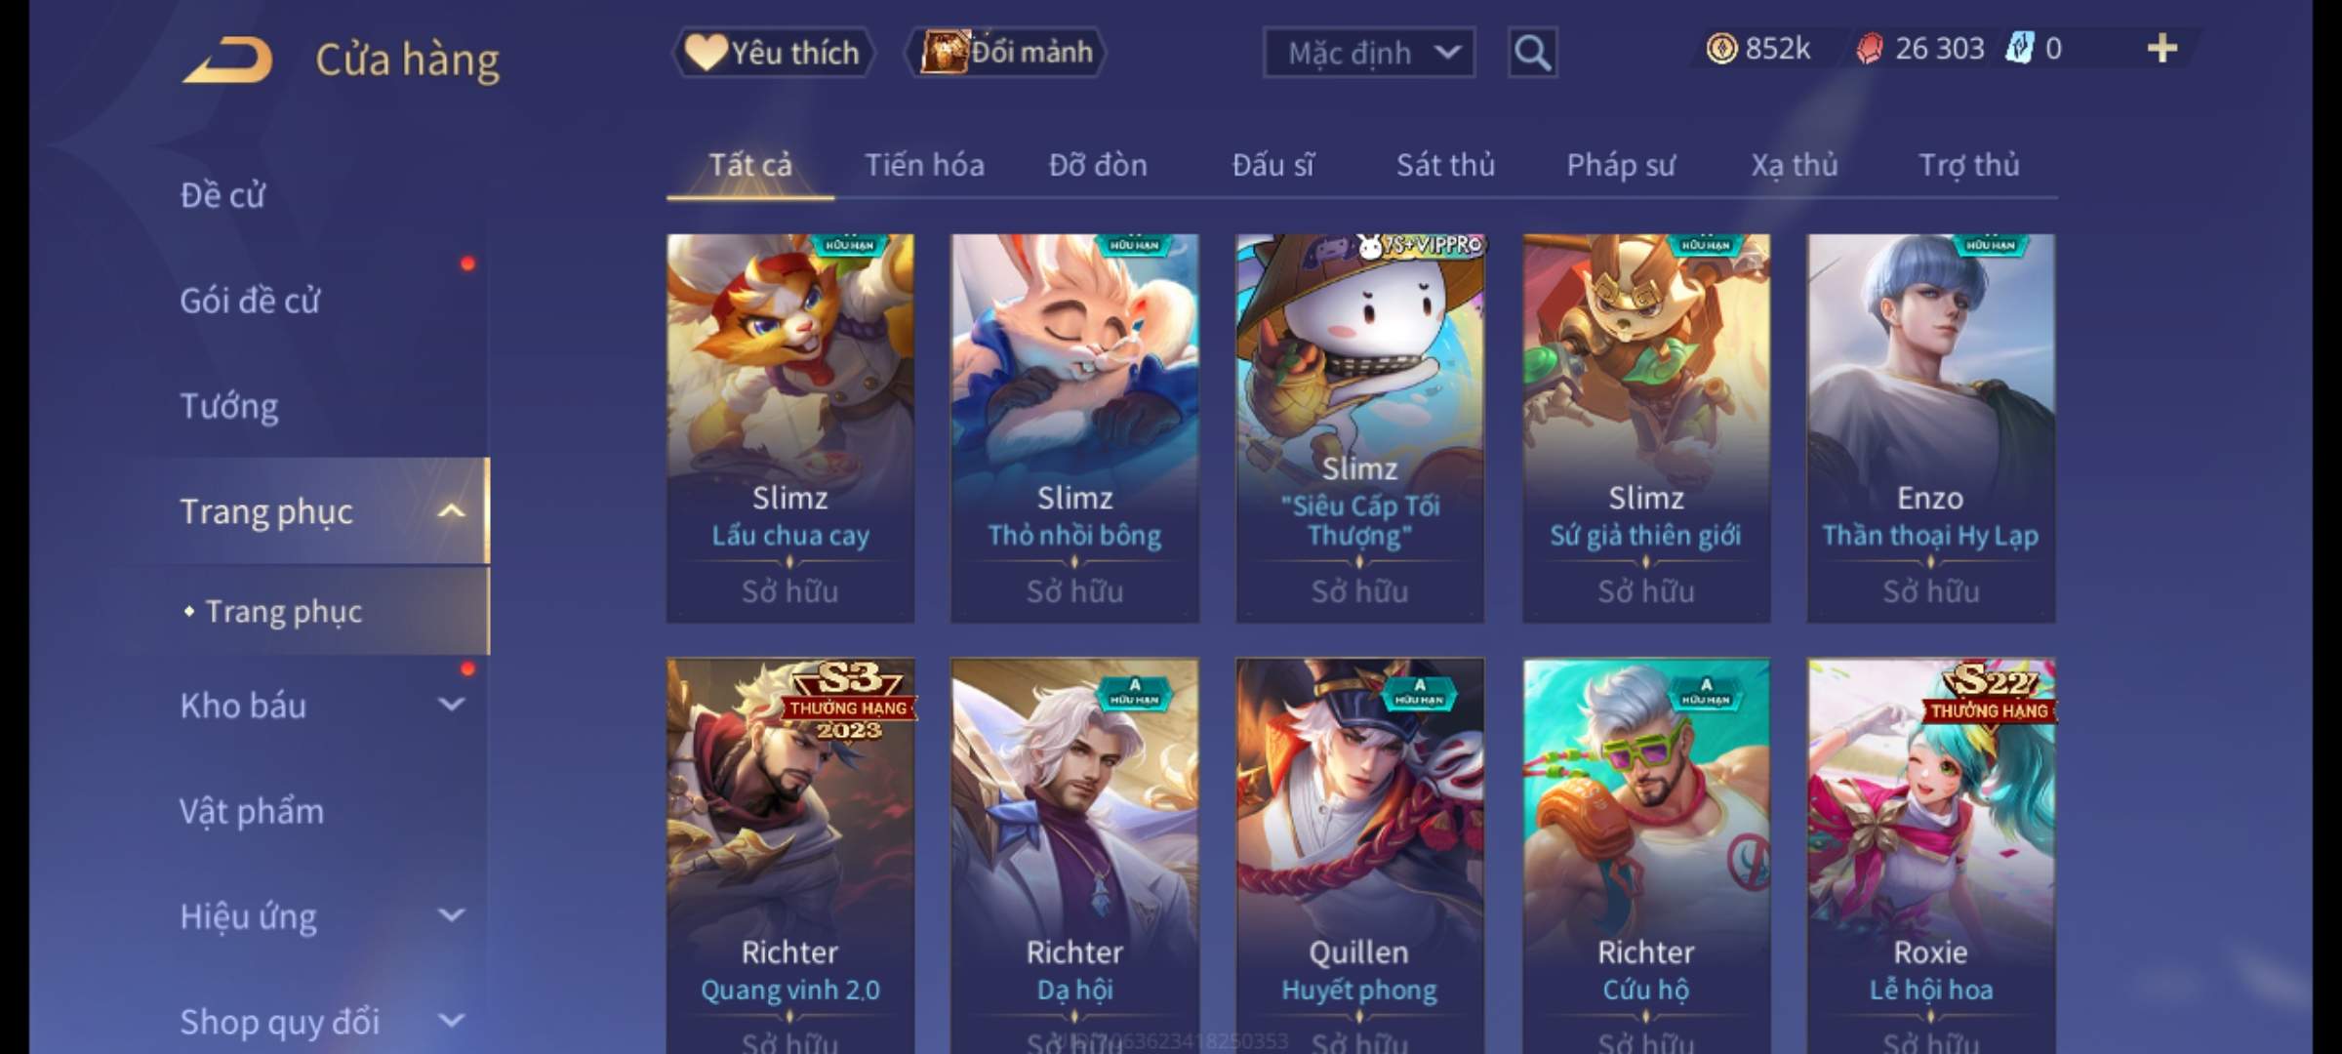
Task: Open Tướng in the sidebar
Action: 229,406
